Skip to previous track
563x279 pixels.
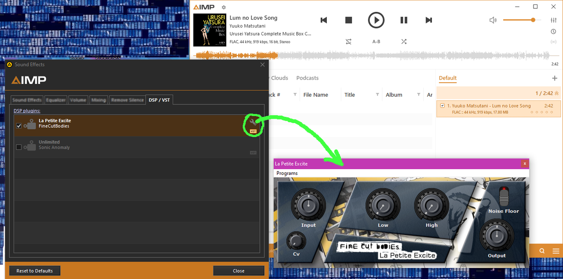(324, 20)
